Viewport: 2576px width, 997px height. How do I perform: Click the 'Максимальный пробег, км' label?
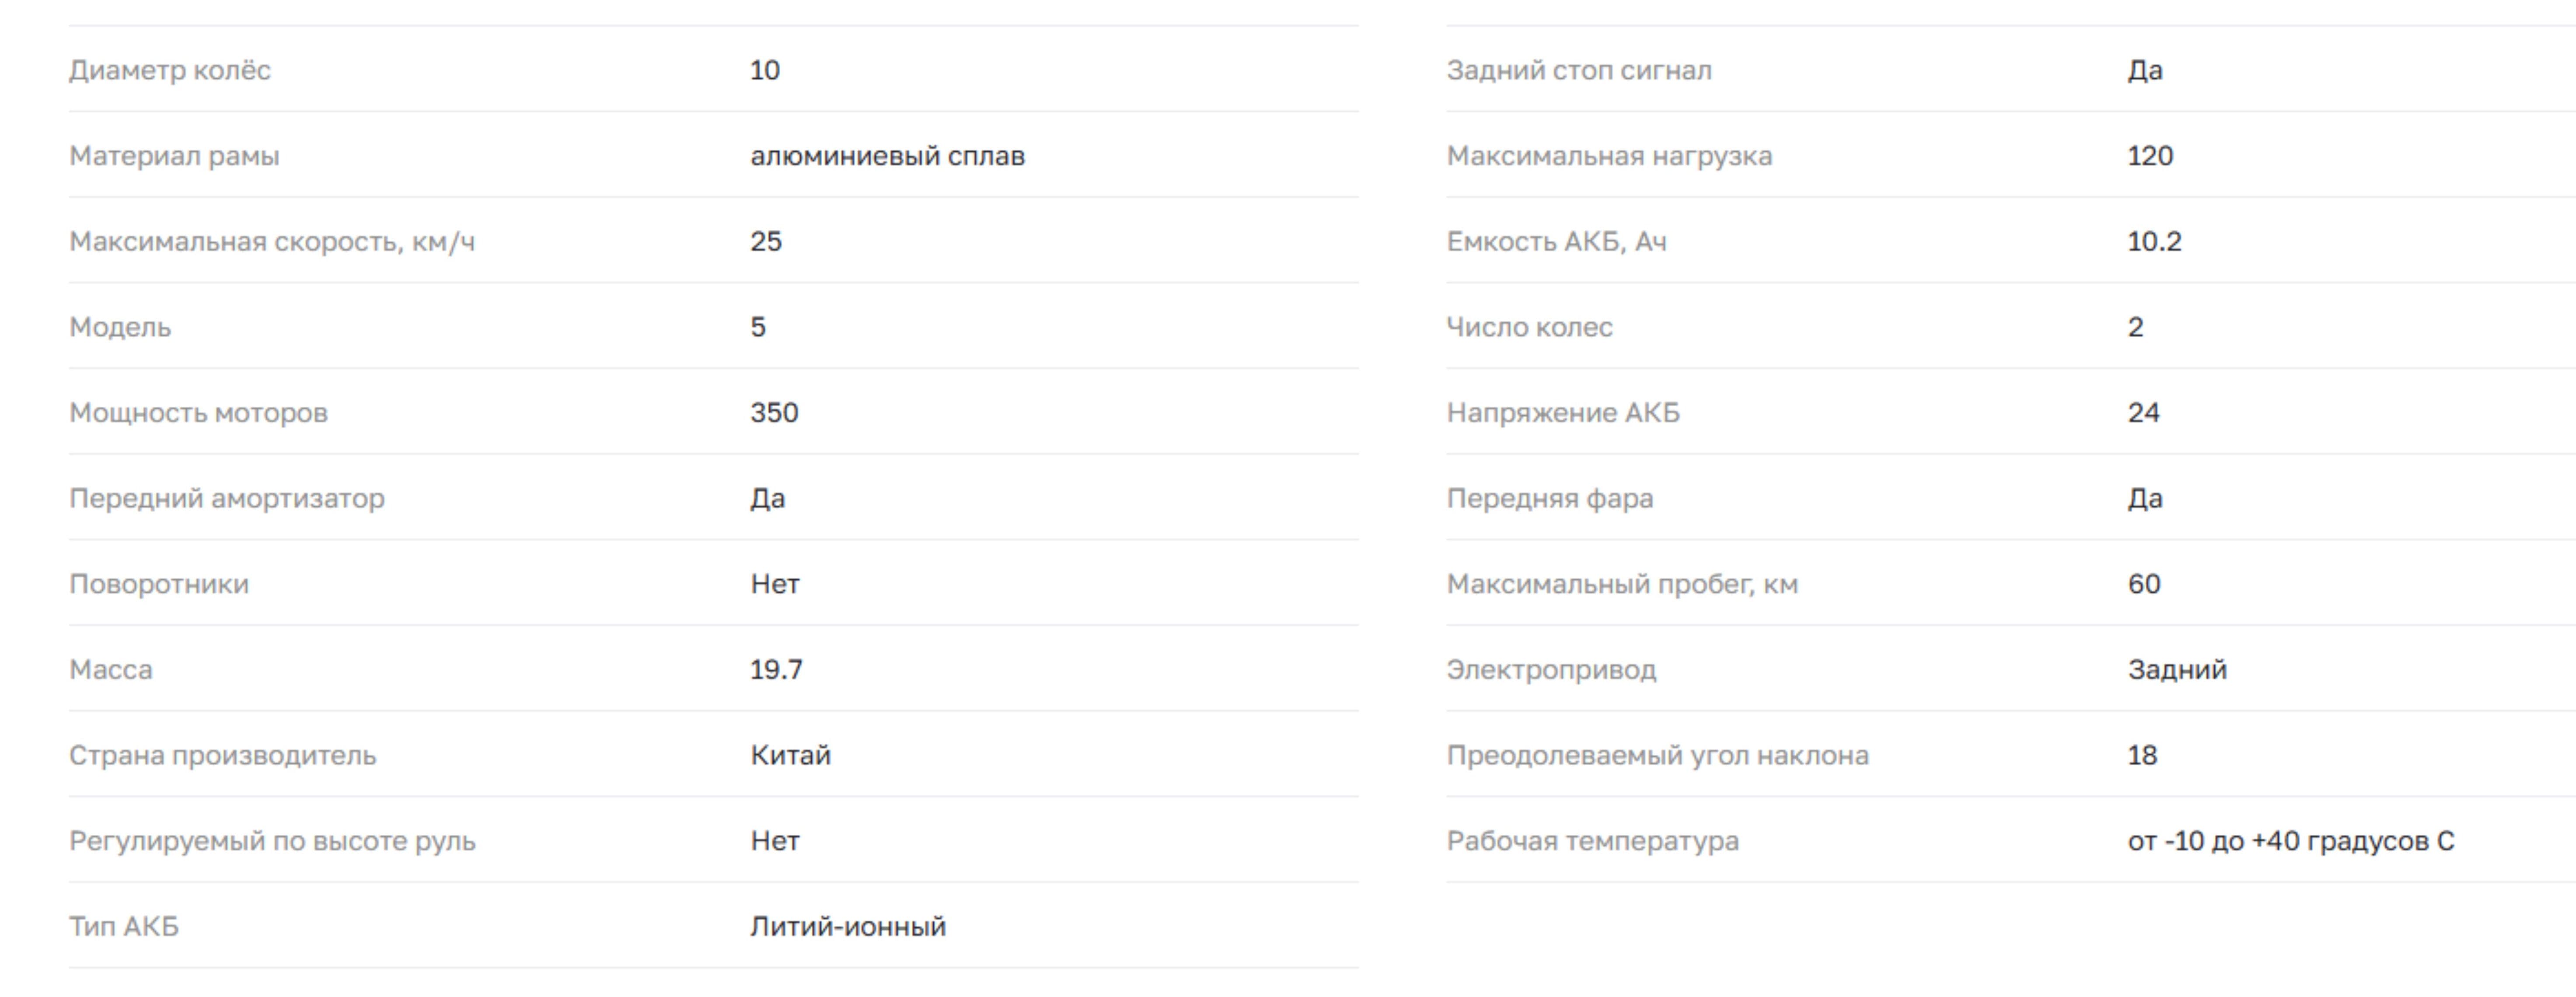(1622, 584)
